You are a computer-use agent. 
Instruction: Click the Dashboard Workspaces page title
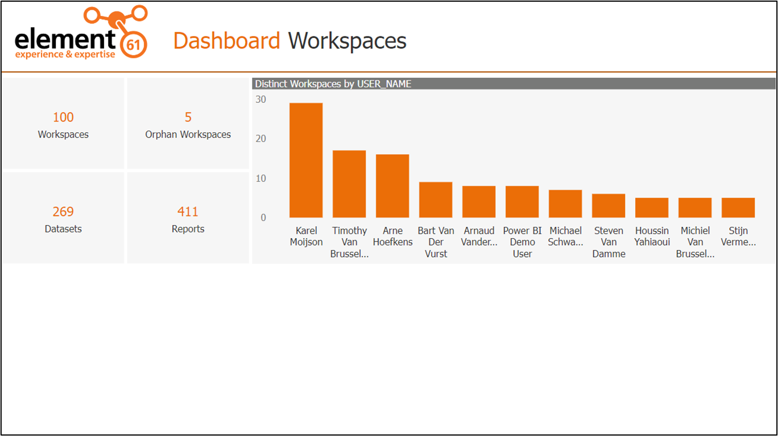tap(290, 40)
